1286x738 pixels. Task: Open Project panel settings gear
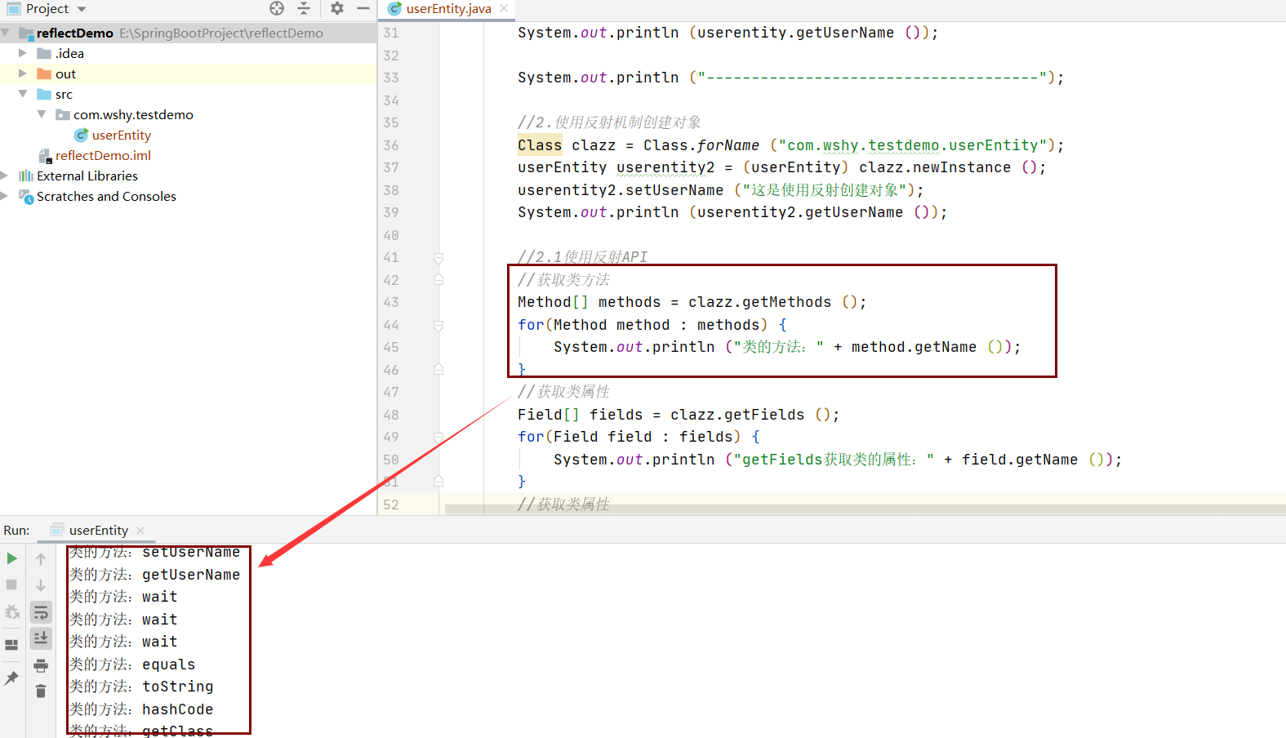[x=337, y=8]
